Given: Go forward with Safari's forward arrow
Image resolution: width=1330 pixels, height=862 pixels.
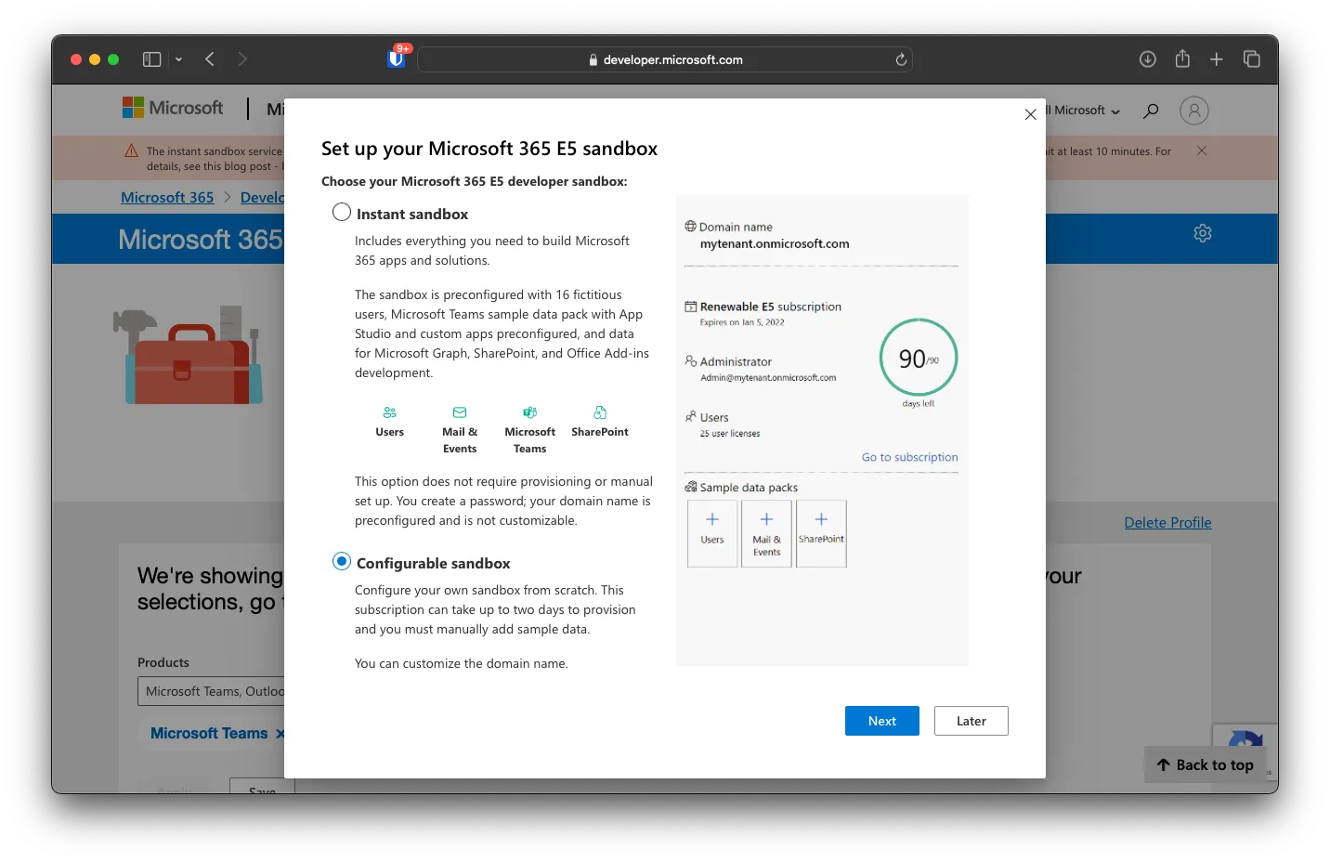Looking at the screenshot, I should (242, 59).
